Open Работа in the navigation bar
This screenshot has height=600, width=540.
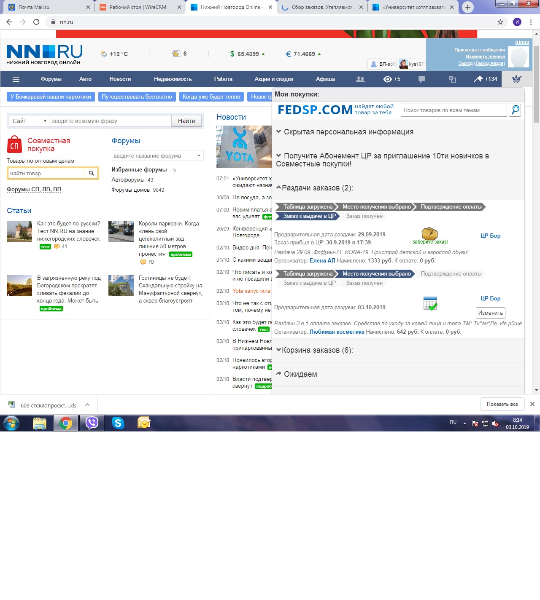coord(223,79)
